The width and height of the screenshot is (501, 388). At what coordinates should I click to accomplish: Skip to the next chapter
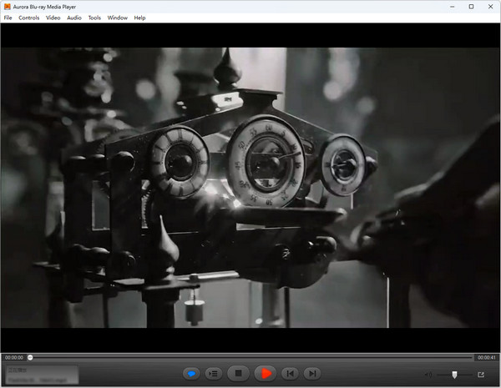[x=311, y=374]
